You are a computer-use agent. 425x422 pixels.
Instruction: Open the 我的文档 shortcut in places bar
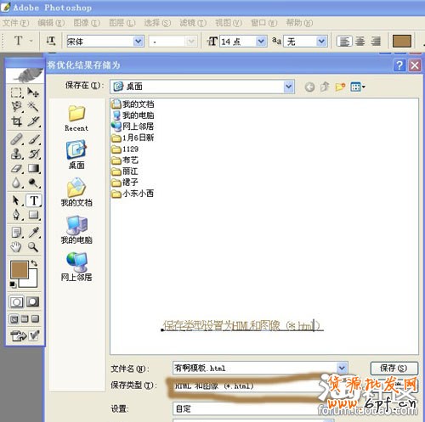coord(76,192)
